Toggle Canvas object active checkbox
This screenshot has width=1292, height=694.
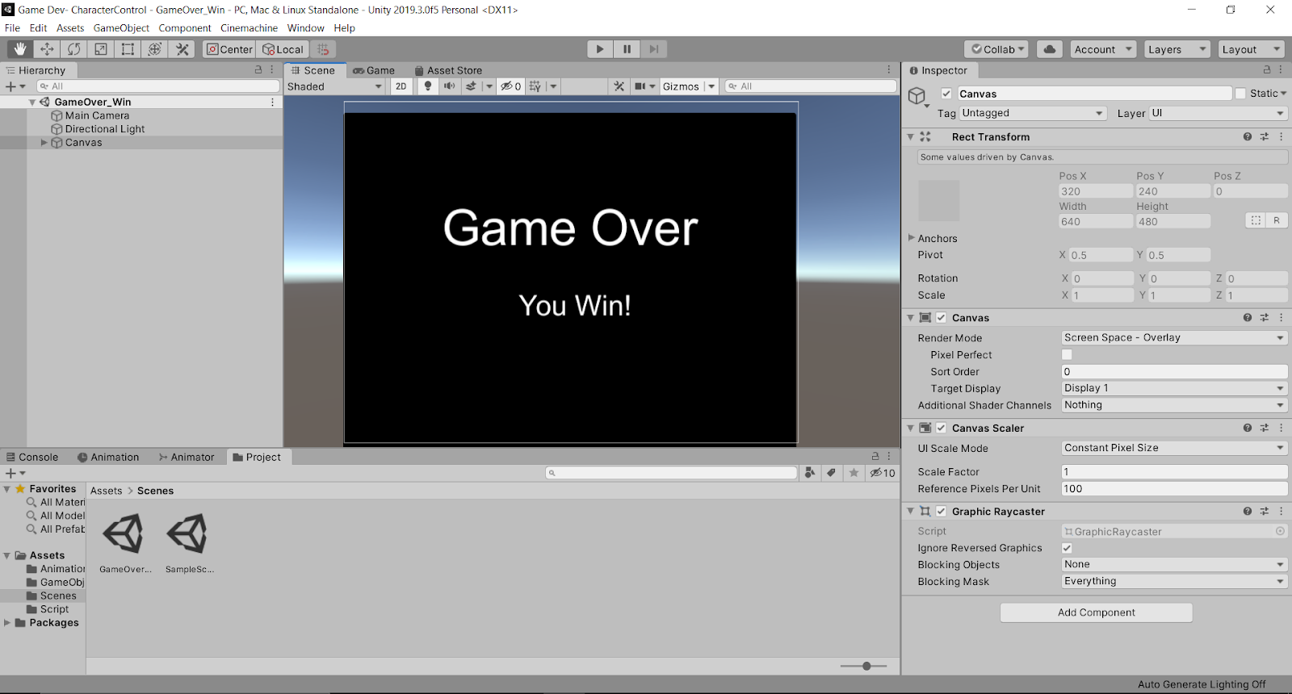946,94
